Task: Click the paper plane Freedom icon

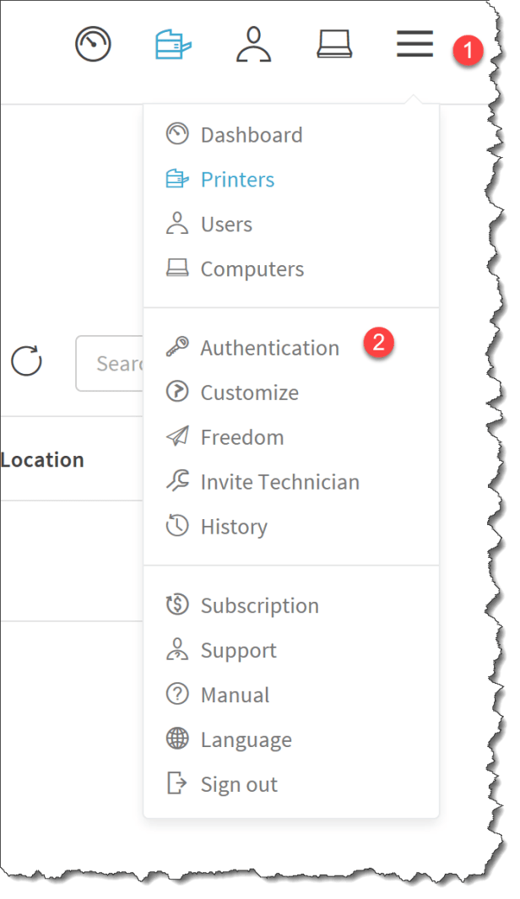Action: (177, 437)
